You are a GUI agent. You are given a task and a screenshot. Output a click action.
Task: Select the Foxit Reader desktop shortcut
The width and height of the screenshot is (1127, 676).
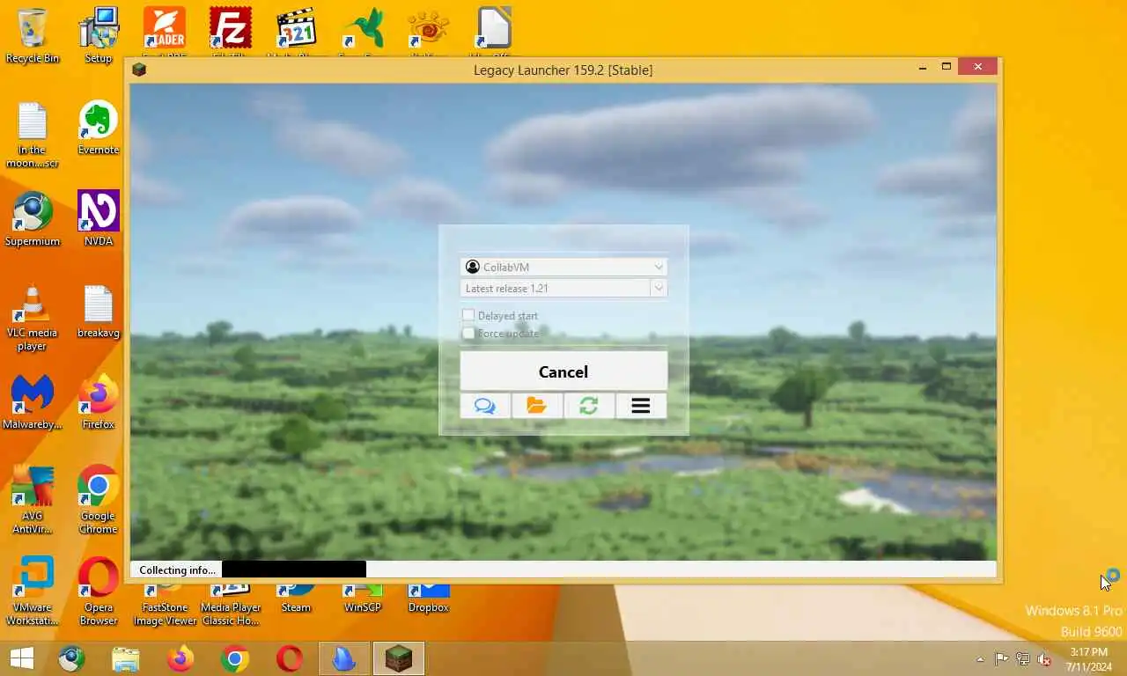pos(165,32)
